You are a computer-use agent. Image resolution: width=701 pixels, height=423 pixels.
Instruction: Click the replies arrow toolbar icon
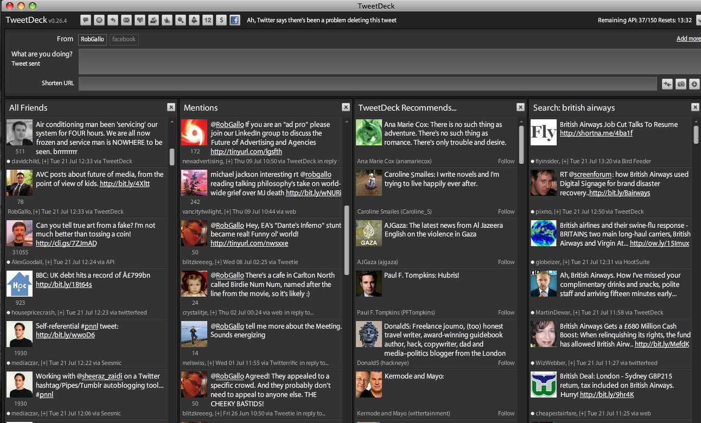click(112, 20)
